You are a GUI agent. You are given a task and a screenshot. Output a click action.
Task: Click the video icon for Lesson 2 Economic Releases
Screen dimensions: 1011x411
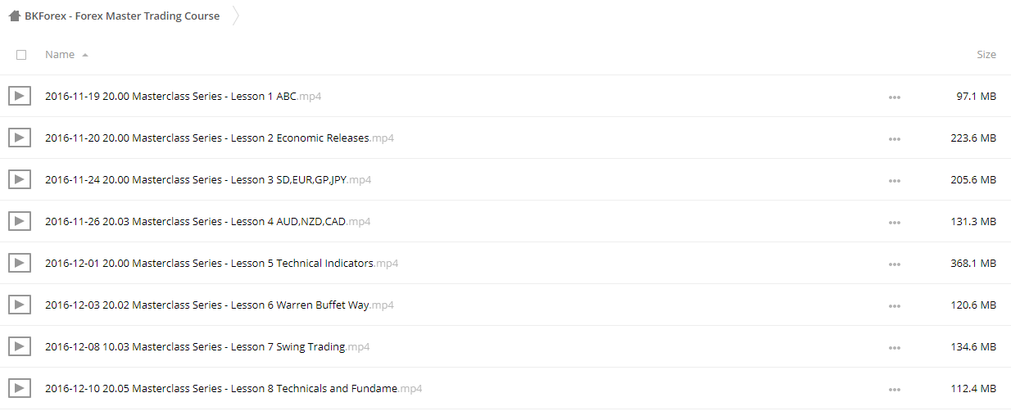pyautogui.click(x=20, y=138)
